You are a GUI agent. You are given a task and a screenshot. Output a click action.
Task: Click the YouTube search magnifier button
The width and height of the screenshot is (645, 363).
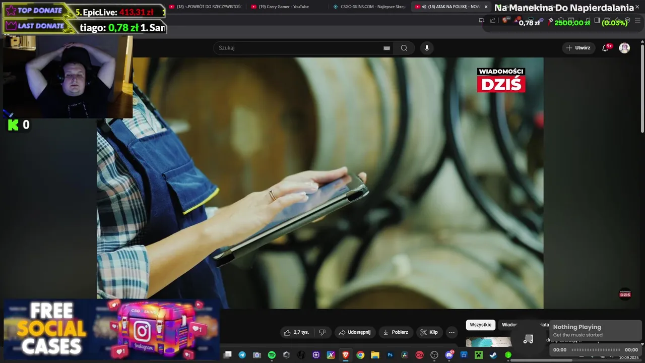click(404, 48)
